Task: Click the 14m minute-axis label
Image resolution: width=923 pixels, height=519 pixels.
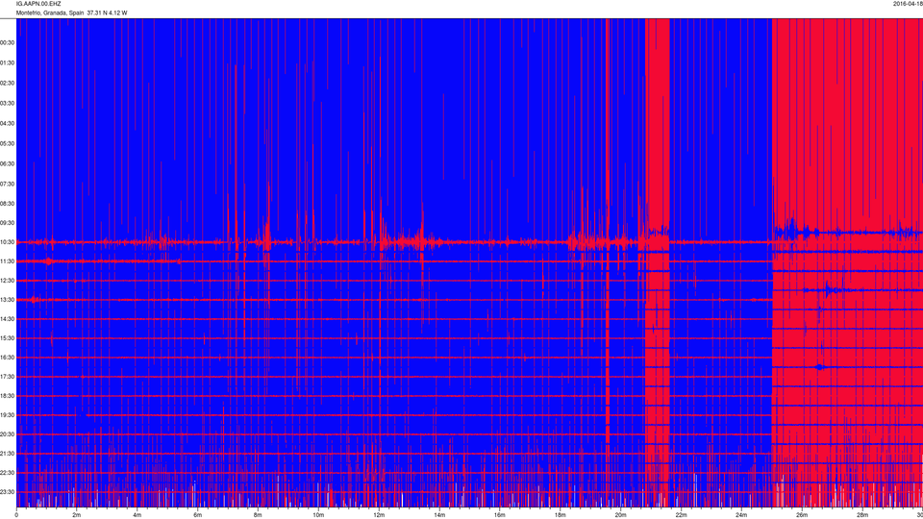Action: 439,515
